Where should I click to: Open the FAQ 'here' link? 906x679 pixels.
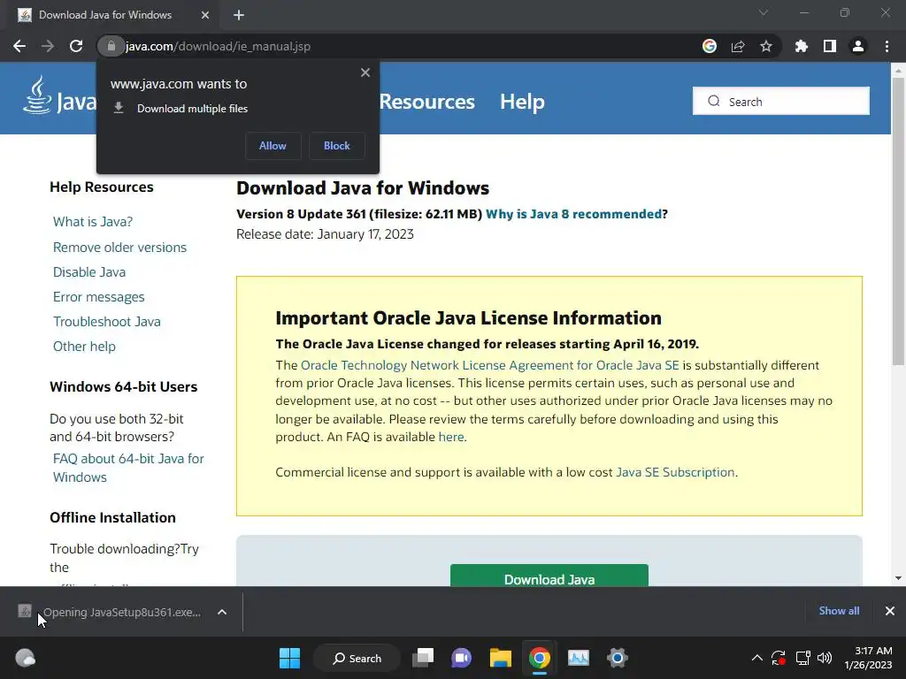coord(451,437)
